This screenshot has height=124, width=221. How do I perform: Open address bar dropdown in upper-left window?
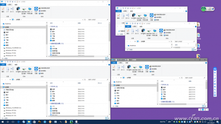coord(83,20)
